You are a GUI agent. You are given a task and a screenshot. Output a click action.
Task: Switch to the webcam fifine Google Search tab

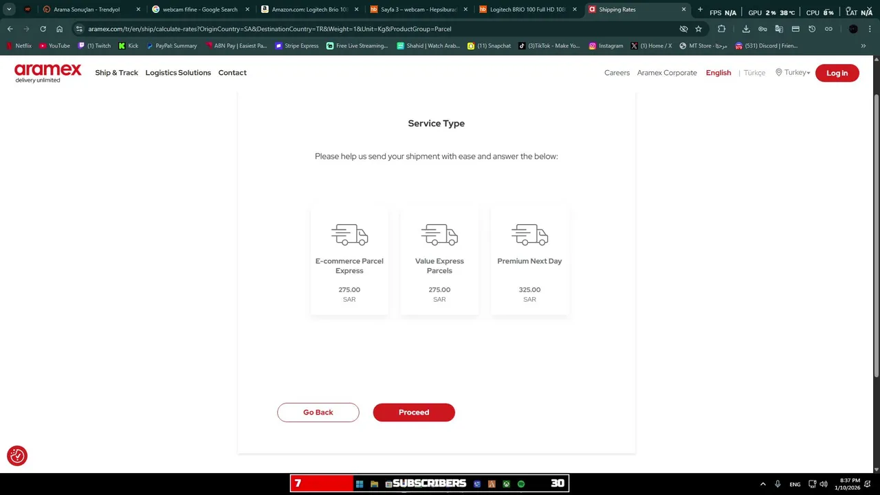tap(199, 10)
